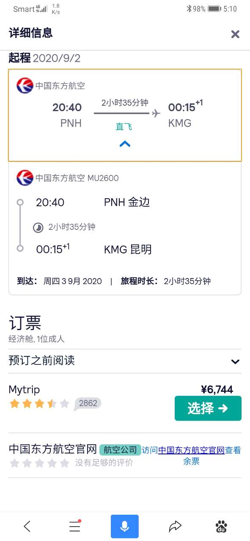Open the 2862 reviews bubble
The height and width of the screenshot is (541, 250).
88,404
